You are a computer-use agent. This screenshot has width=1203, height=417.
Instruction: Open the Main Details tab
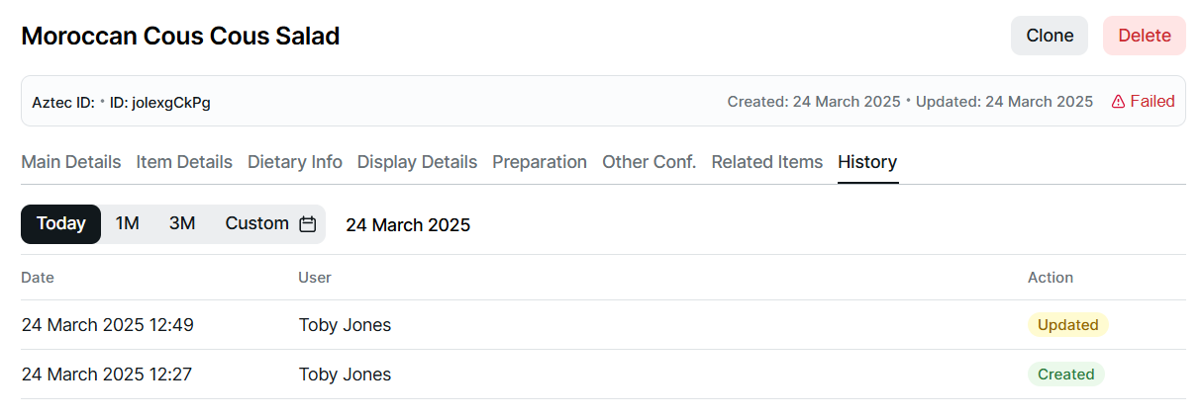click(71, 162)
